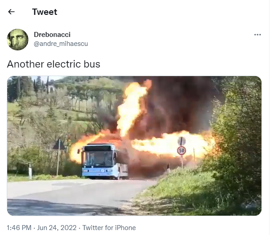Click the Jun 24, 2022 date
This screenshot has width=270, height=235.
57,228
